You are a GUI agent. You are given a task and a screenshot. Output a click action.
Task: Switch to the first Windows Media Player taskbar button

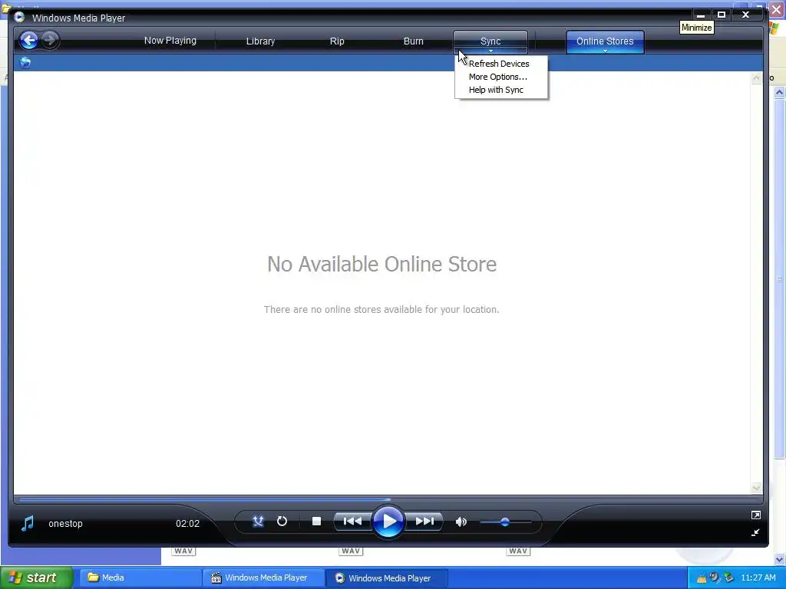[x=264, y=577]
